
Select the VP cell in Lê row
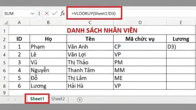pos(140,54)
